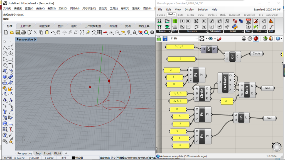Open Grasshopper Solution menu

pyautogui.click(x=203, y=9)
